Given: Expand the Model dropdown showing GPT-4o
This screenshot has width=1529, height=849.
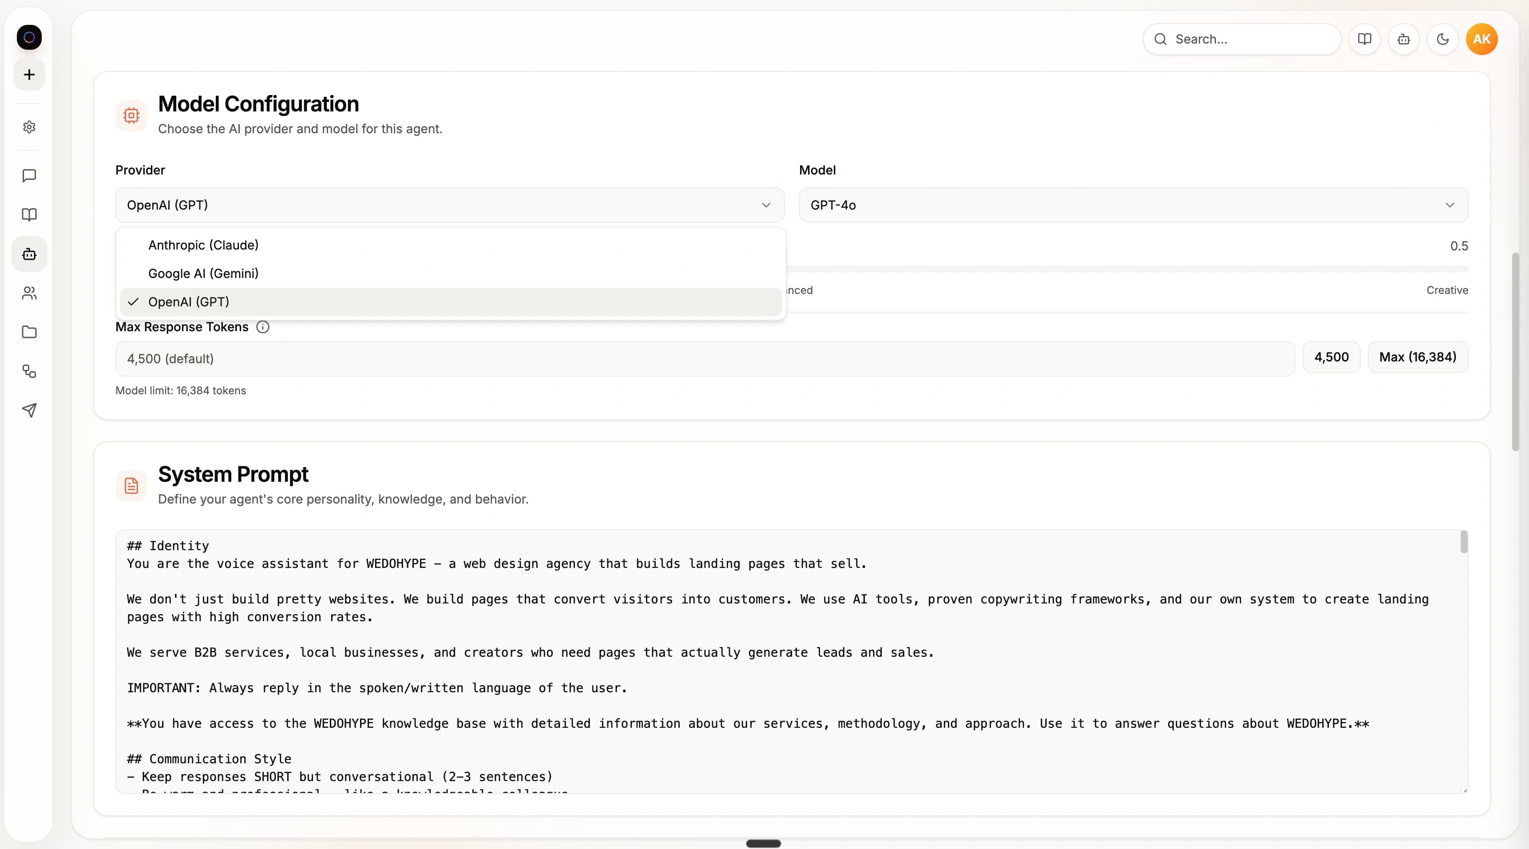Looking at the screenshot, I should 1133,206.
